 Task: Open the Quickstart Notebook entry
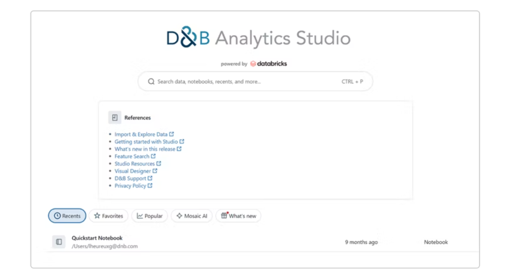point(97,238)
